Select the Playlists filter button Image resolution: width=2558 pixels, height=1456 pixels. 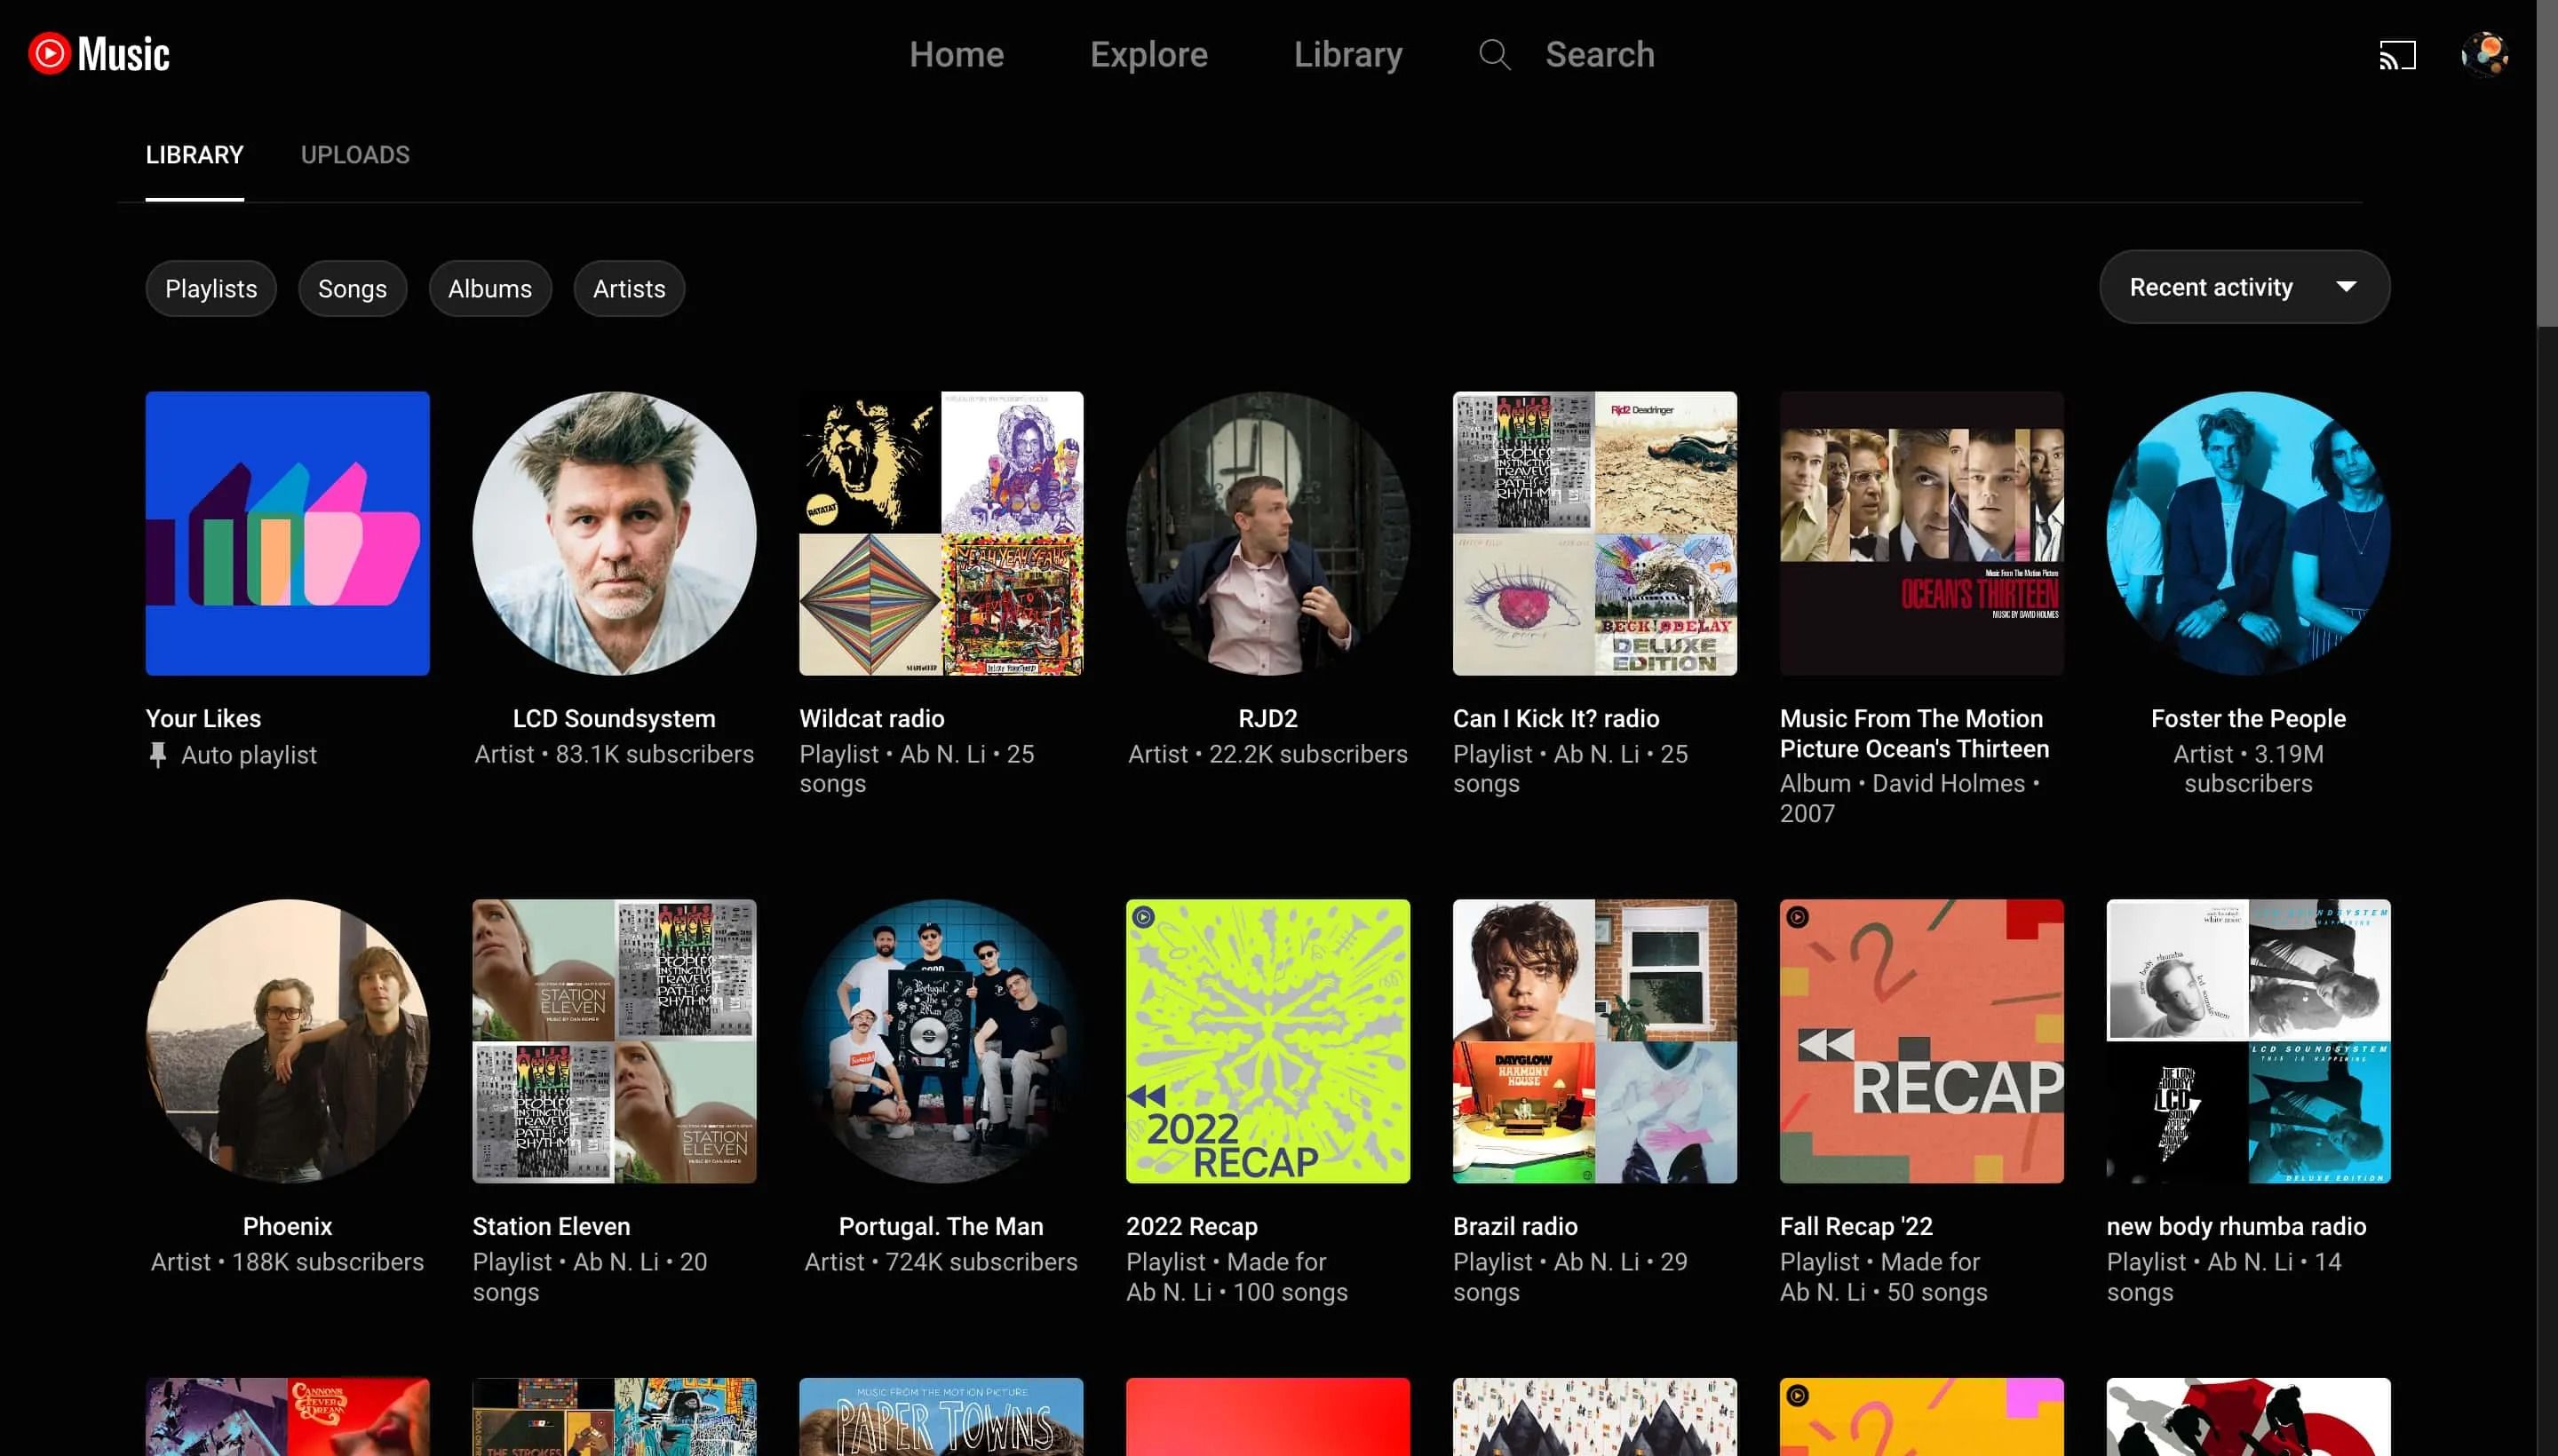[x=211, y=288]
